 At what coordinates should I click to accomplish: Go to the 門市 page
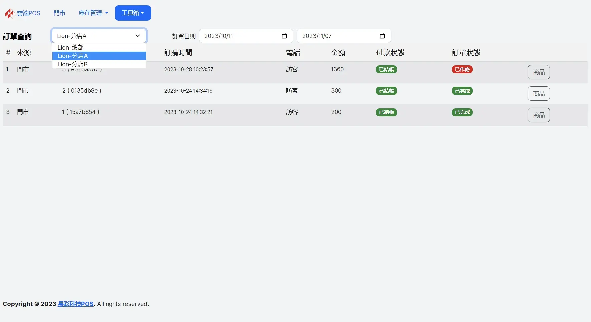coord(59,13)
